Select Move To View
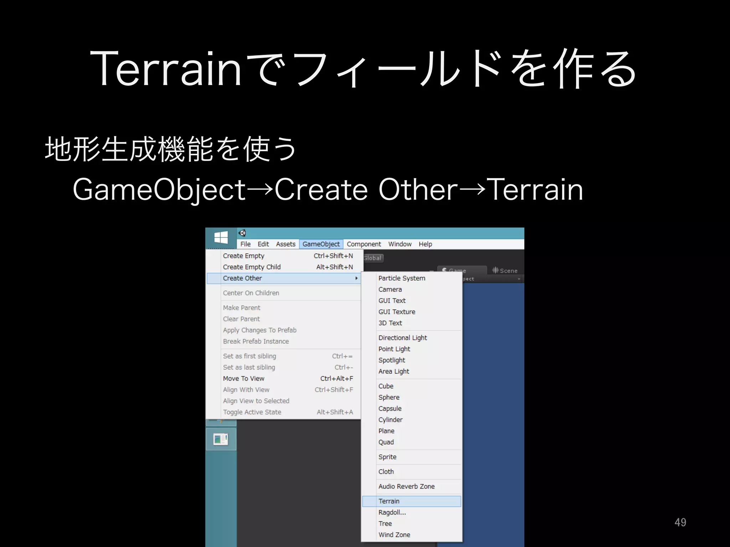Viewport: 730px width, 547px height. point(284,378)
